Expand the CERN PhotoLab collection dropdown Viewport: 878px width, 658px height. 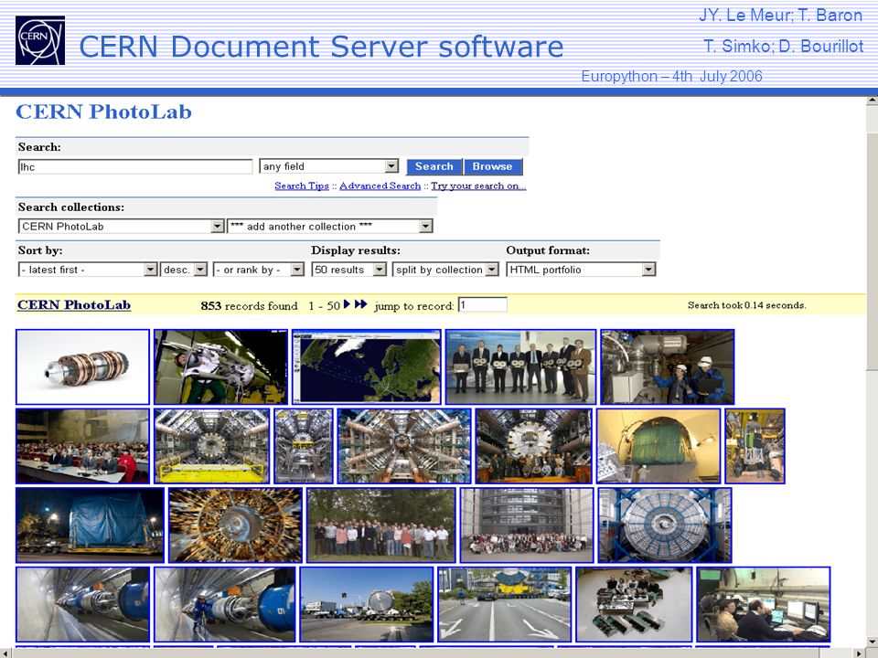pos(122,226)
